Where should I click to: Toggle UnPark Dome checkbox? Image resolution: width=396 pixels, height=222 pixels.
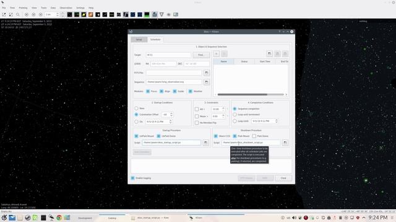coord(158,136)
